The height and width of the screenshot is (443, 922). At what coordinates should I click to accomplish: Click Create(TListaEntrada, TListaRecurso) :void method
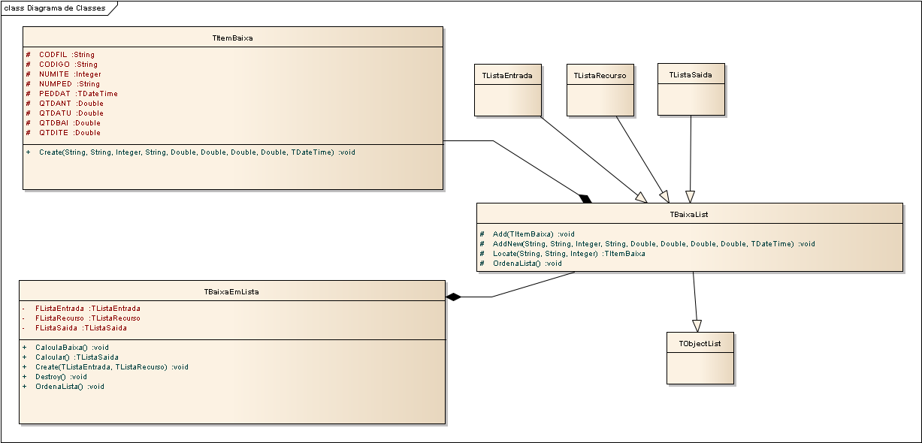(x=112, y=367)
